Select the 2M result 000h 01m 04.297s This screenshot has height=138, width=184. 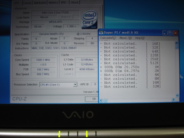pos(130,71)
